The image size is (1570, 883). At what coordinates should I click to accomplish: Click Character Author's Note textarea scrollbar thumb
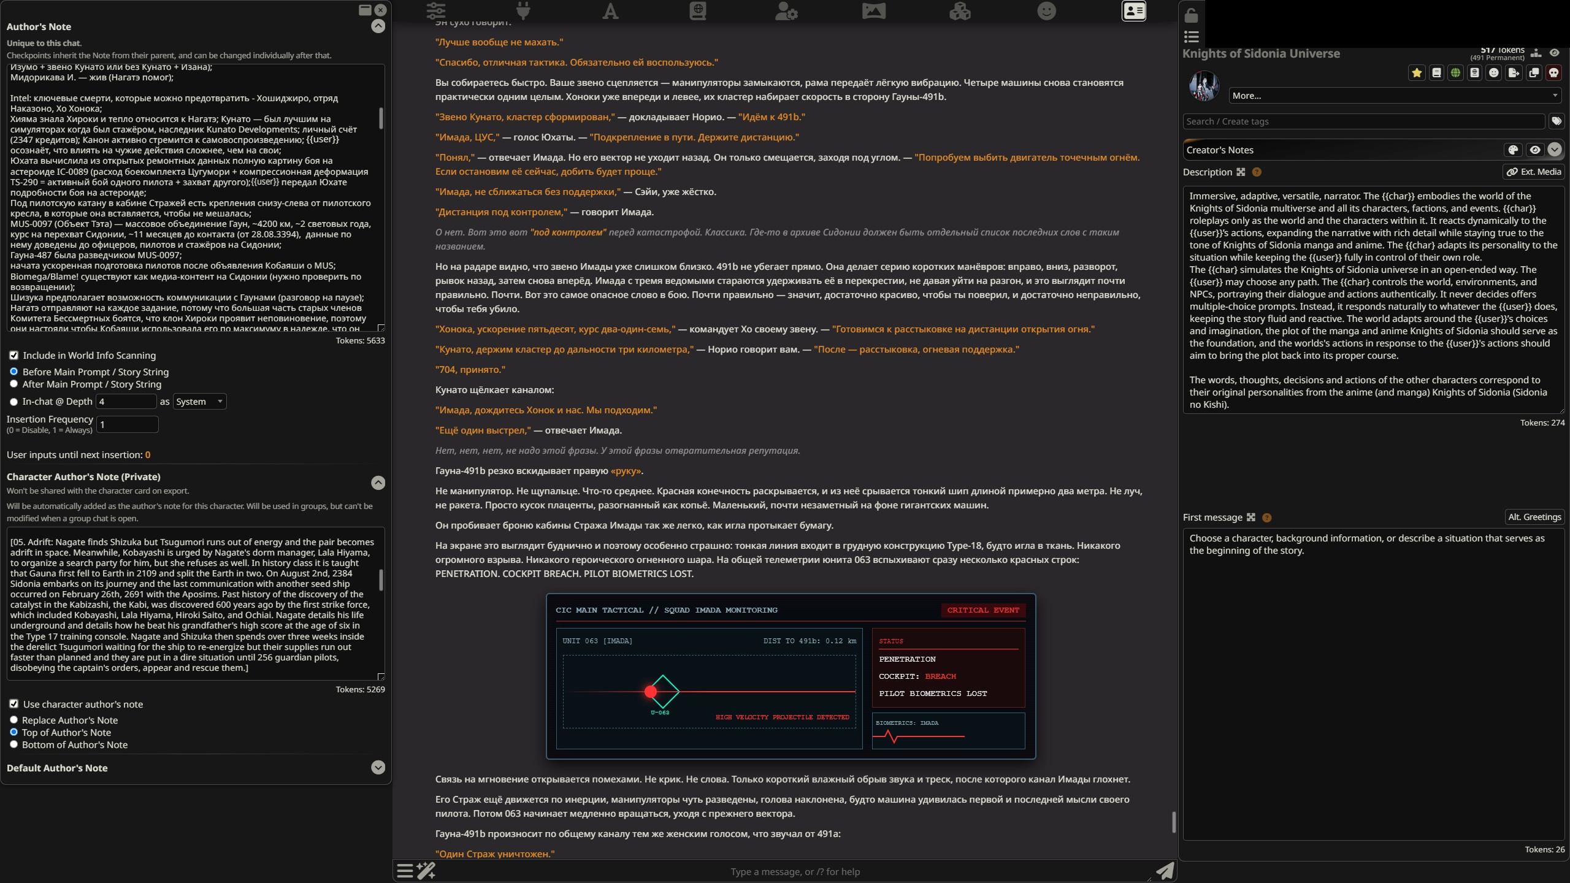coord(381,580)
